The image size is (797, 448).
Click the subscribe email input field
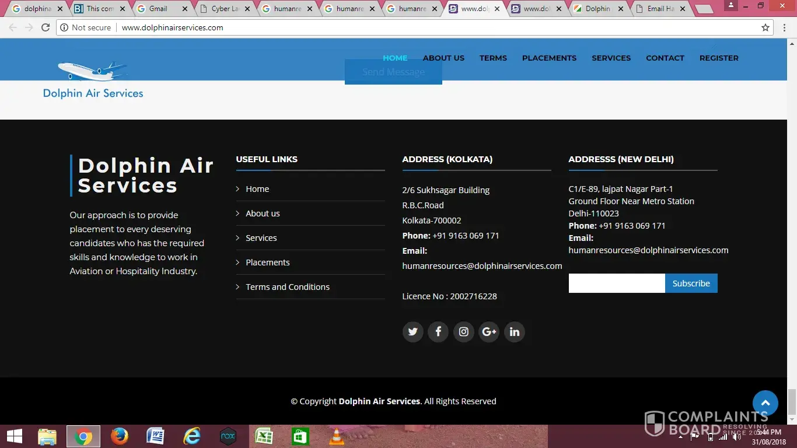[x=617, y=283]
